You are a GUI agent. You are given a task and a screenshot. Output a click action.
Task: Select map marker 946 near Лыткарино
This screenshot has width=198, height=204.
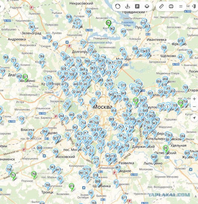[153, 157]
